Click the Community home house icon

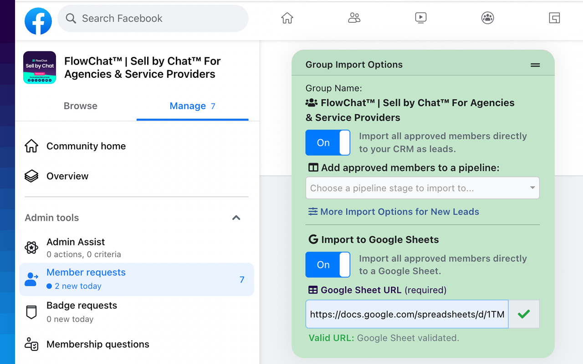[31, 146]
